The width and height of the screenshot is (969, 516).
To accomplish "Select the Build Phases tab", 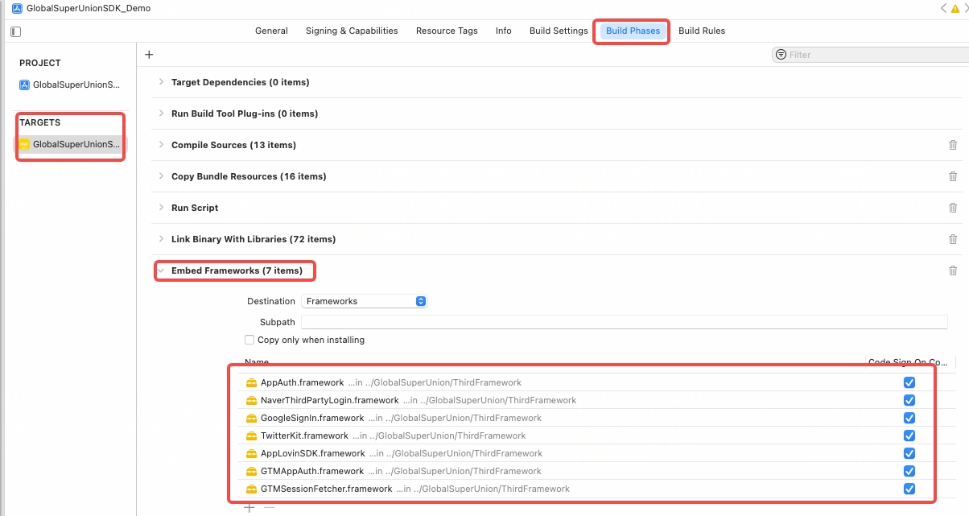I will [x=633, y=31].
